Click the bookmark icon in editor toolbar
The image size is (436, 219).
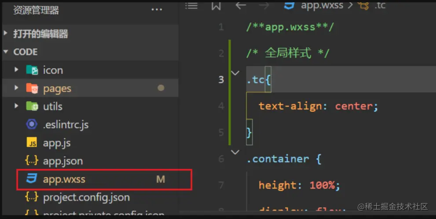[216, 6]
